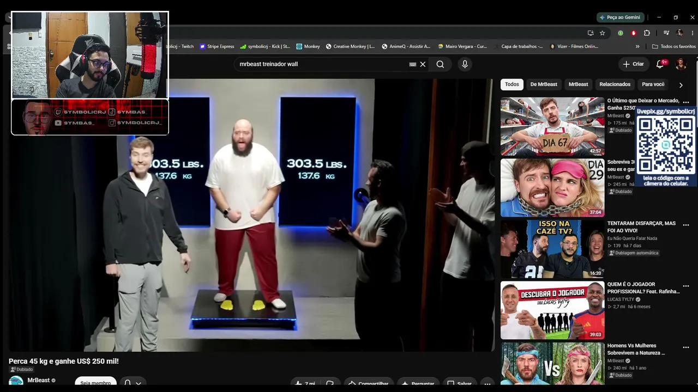Screen dimensions: 698x392
Task: Open the Chrome extensions puzzle icon
Action: [647, 33]
